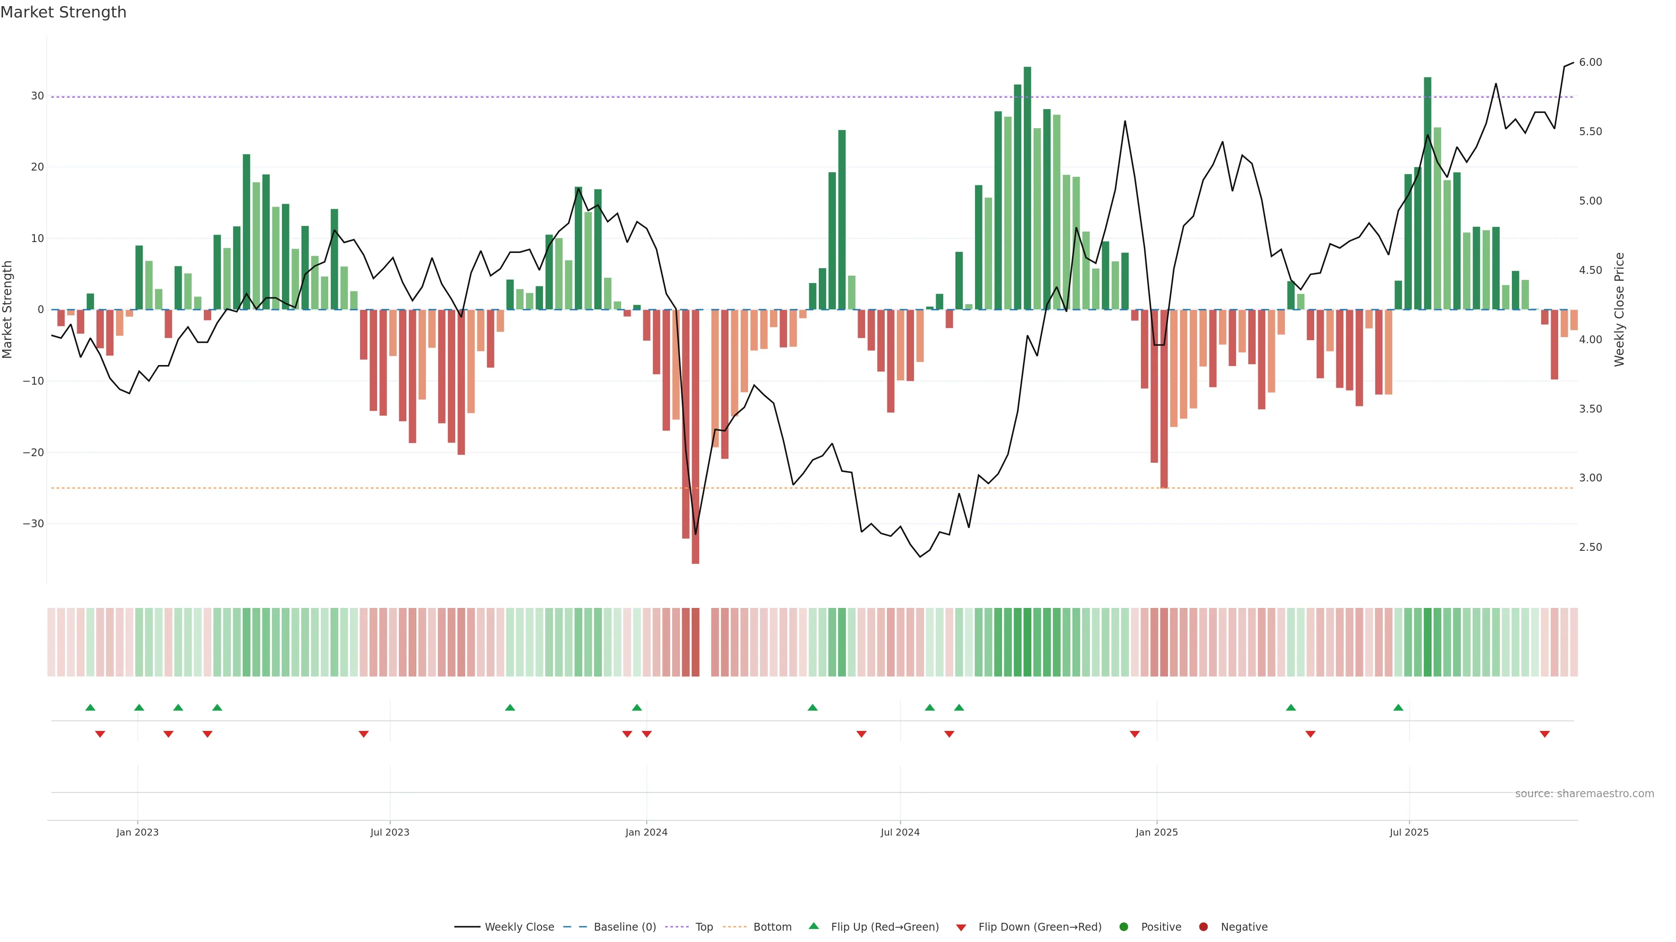Click the Weekly Close Price axis title

coord(1620,310)
